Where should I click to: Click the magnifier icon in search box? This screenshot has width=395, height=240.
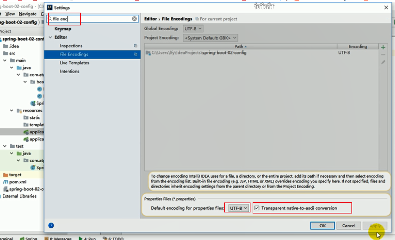[50, 19]
